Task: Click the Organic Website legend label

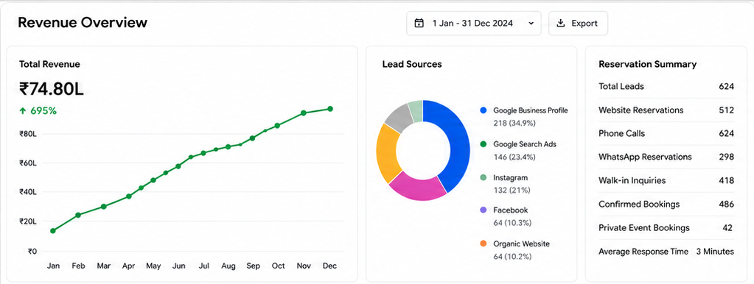Action: (521, 244)
